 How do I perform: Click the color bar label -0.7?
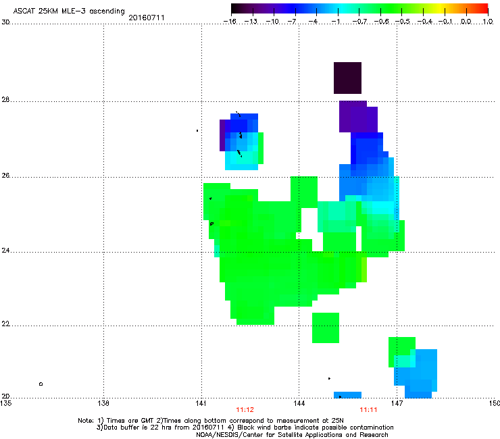[359, 22]
